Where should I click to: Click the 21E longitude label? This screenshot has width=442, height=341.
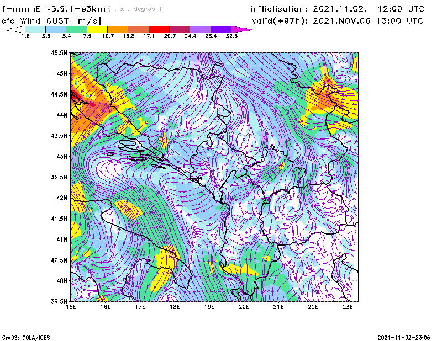pos(278,307)
